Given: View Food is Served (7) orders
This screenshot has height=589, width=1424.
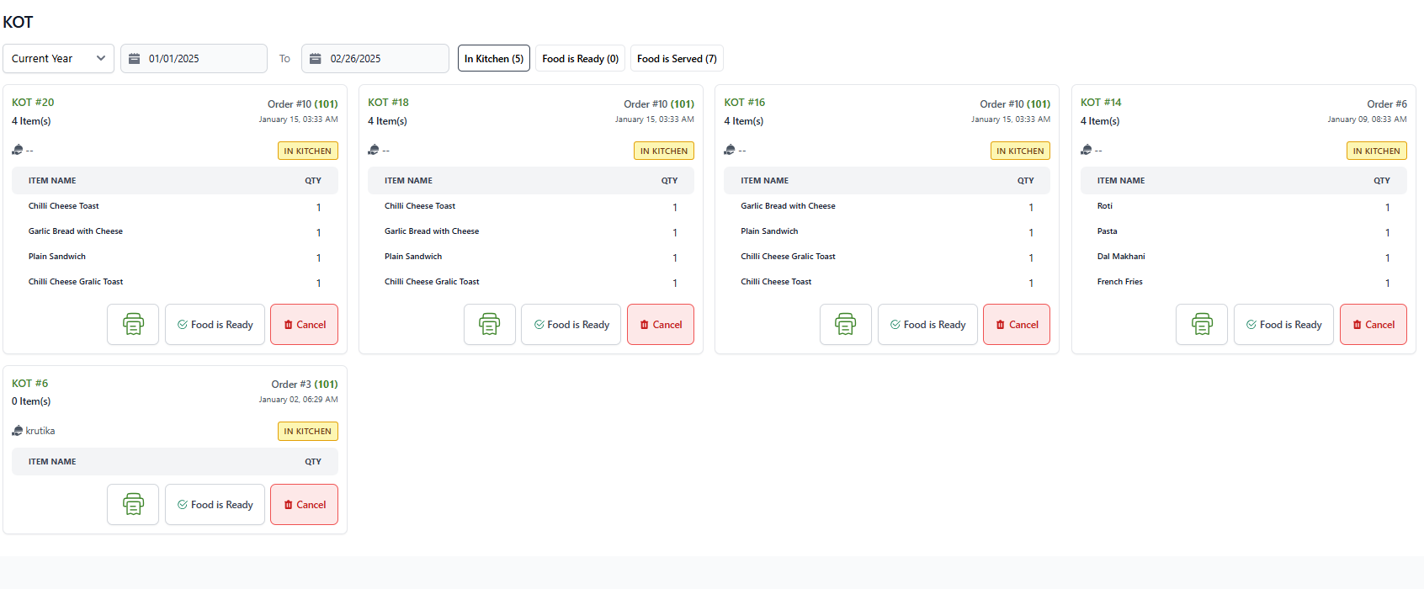Looking at the screenshot, I should click(x=677, y=59).
